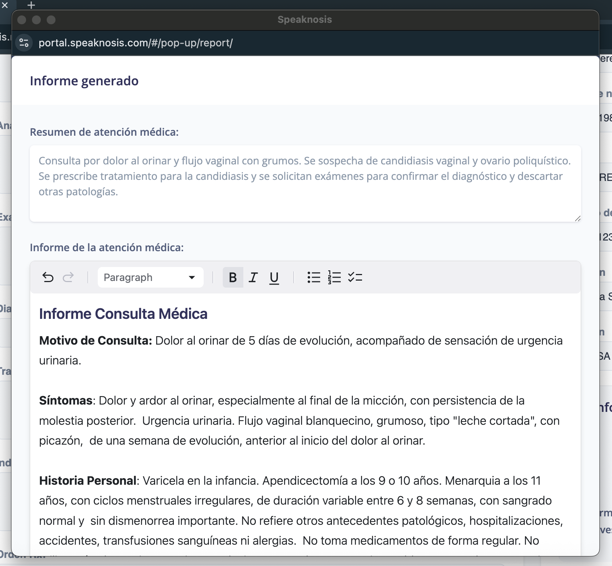Click "candidiasis vaginal" in the summary text
Screen dimensions: 612x566
425,161
